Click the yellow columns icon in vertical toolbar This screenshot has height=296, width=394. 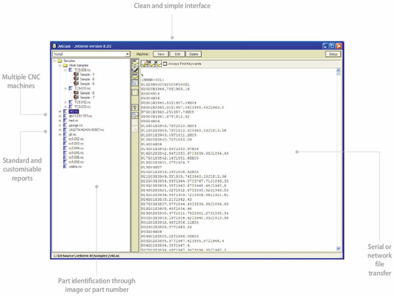[135, 93]
